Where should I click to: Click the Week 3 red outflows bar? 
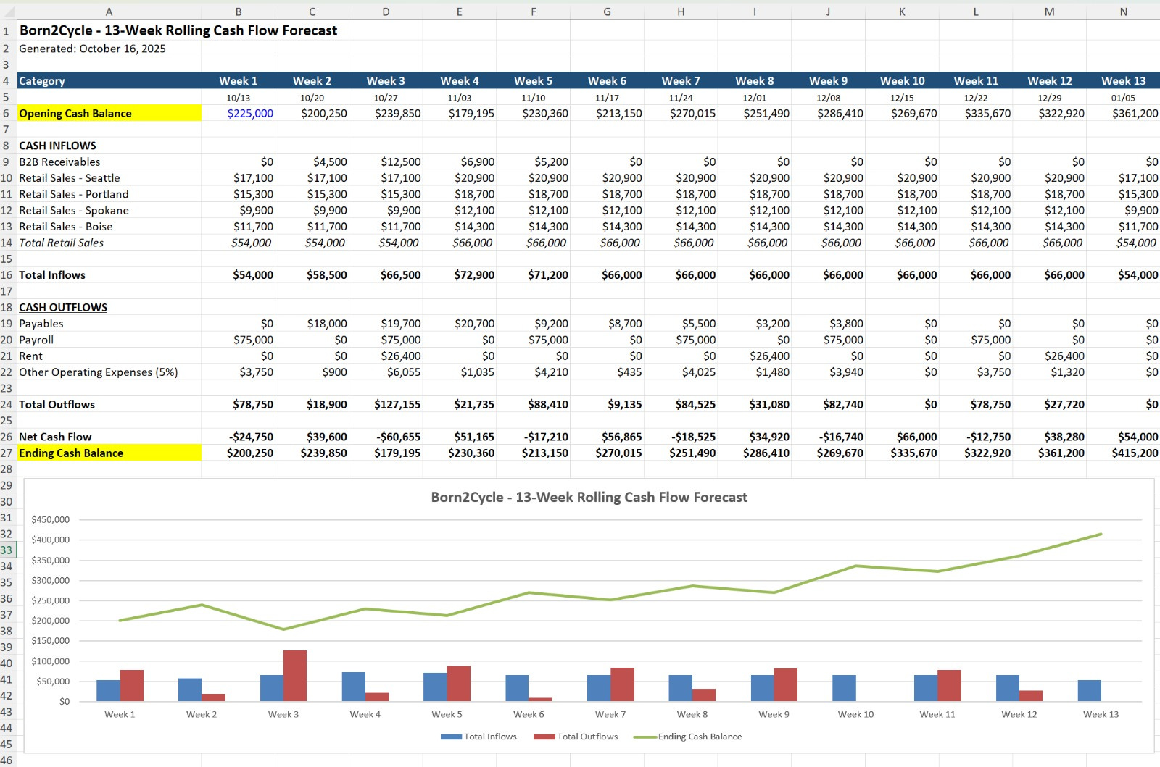click(295, 676)
